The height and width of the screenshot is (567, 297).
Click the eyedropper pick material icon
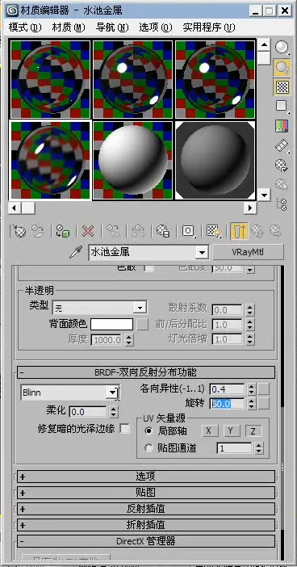point(76,252)
